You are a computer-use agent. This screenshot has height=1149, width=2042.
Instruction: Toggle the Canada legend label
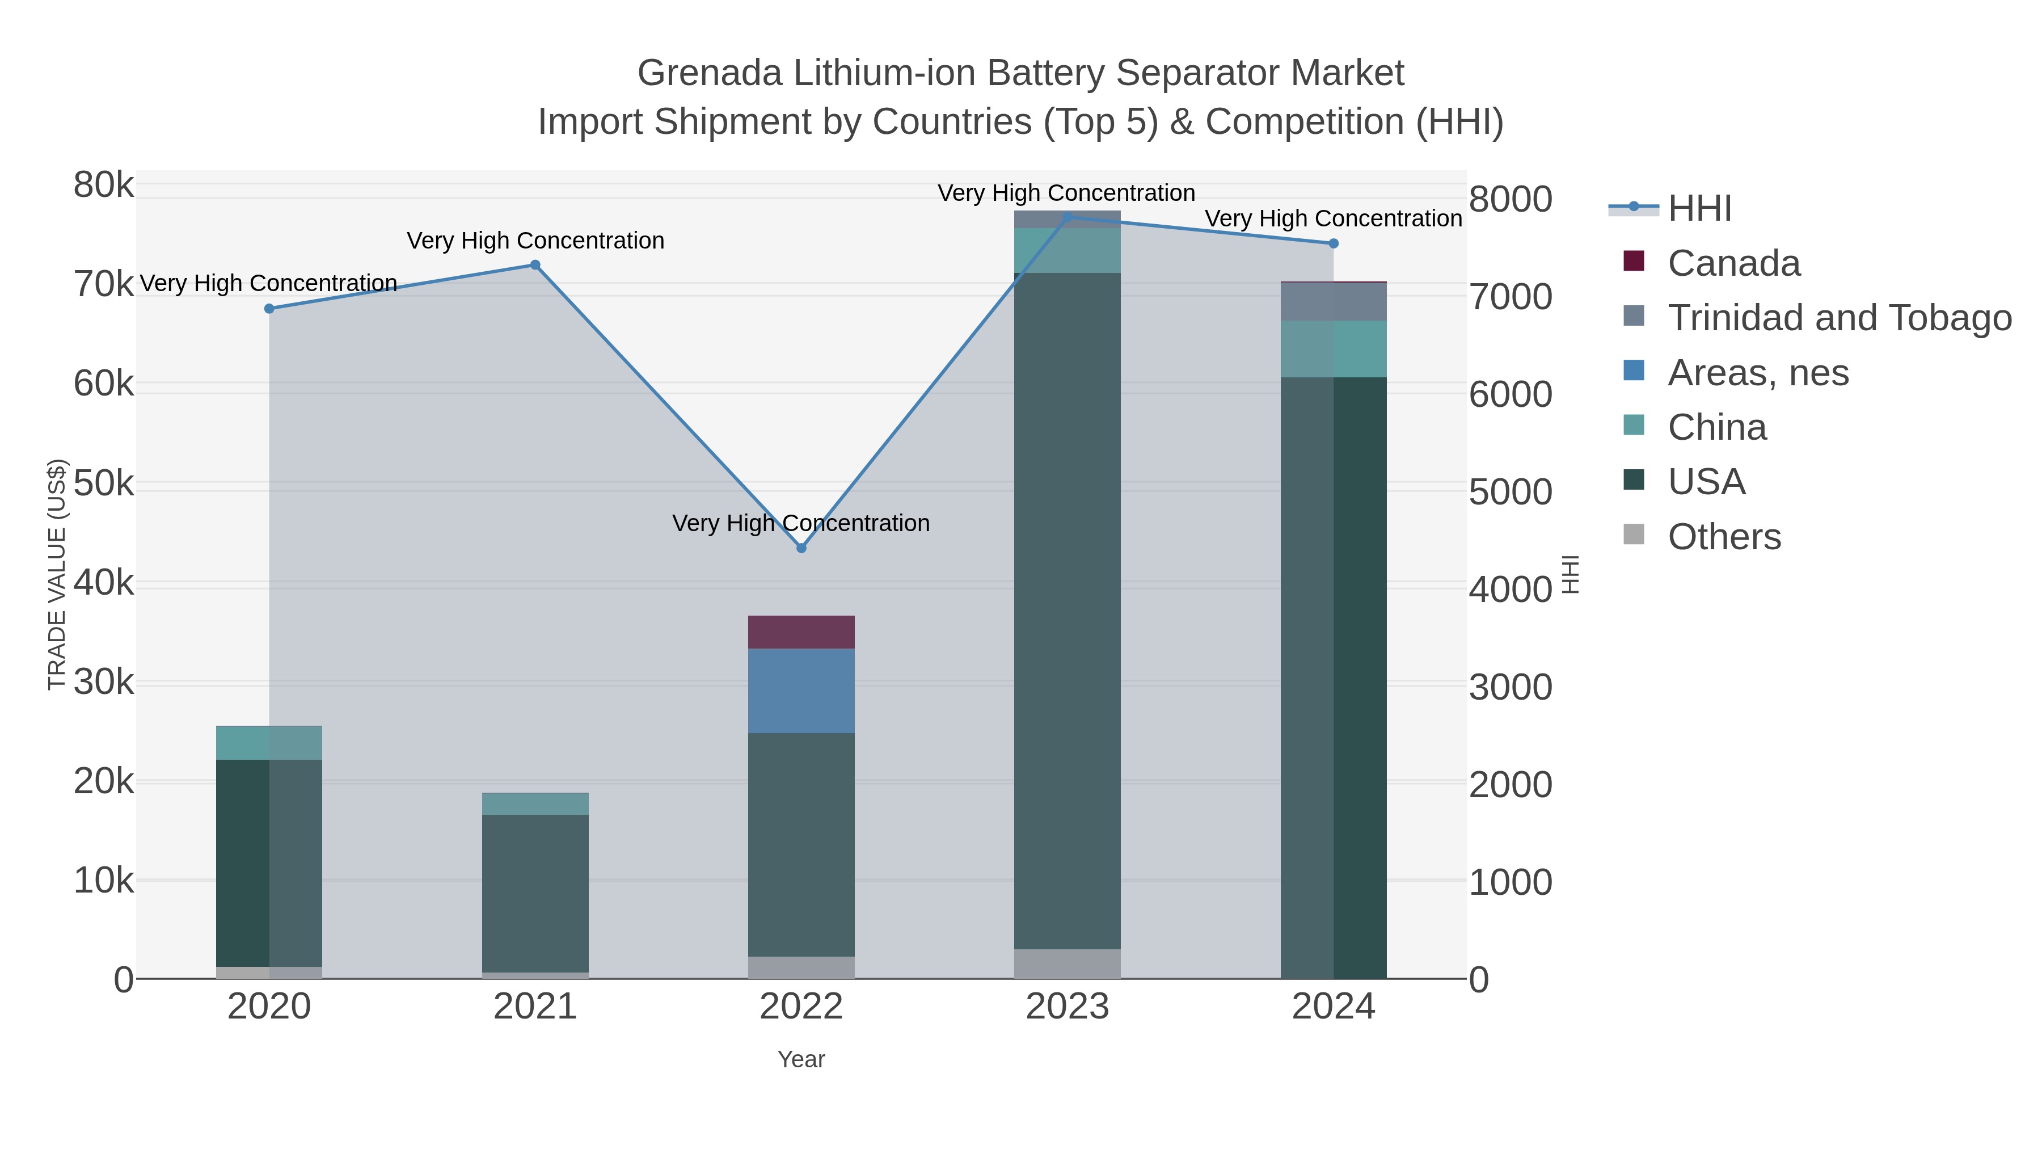1735,263
